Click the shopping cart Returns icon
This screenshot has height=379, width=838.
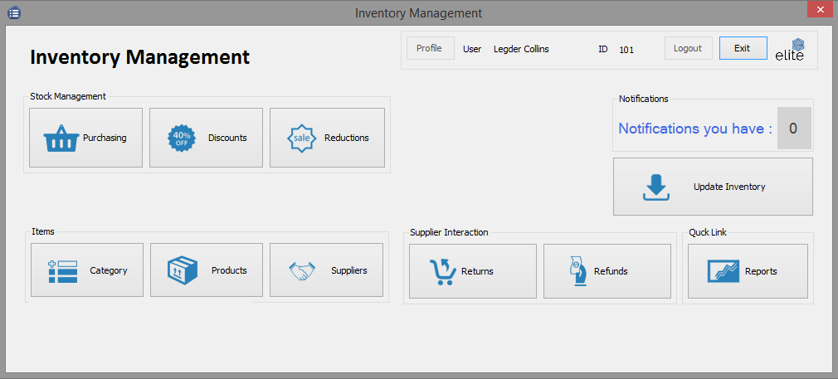click(x=442, y=271)
